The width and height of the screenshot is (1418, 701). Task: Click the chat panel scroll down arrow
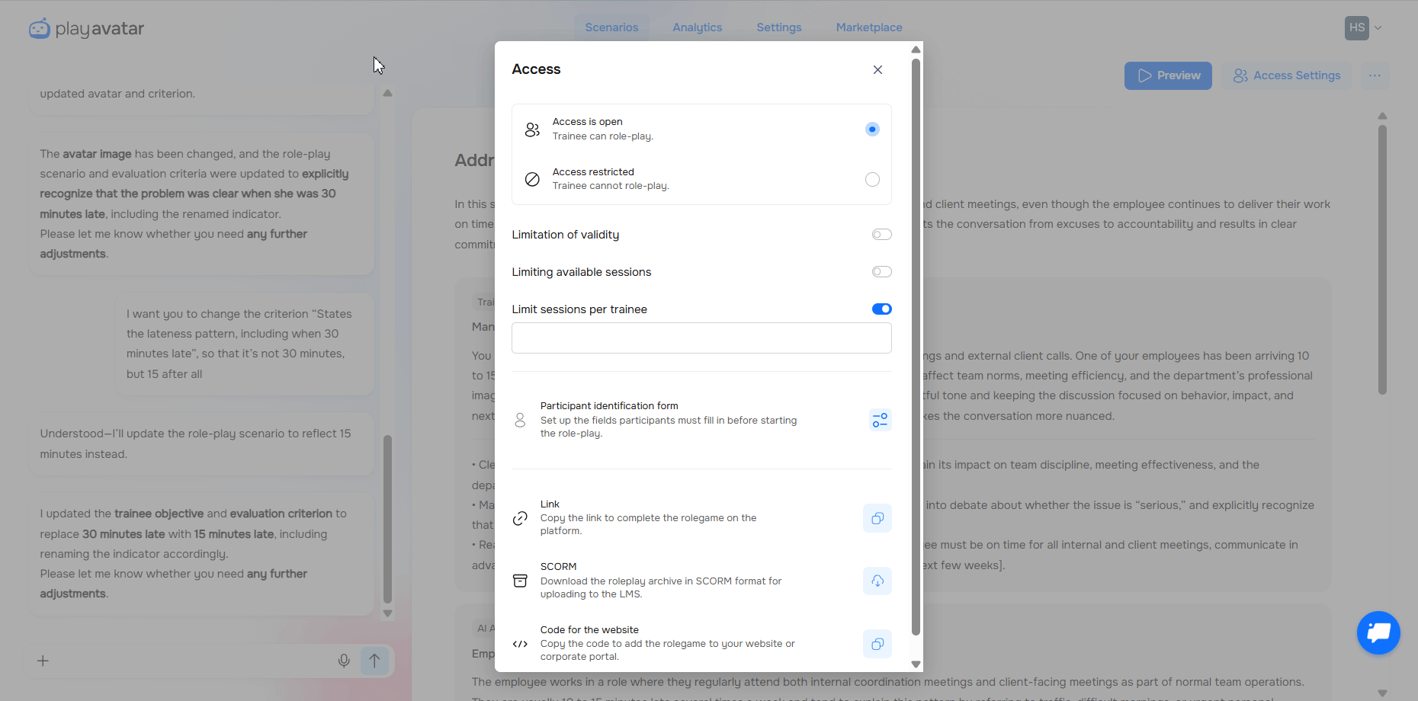point(387,613)
